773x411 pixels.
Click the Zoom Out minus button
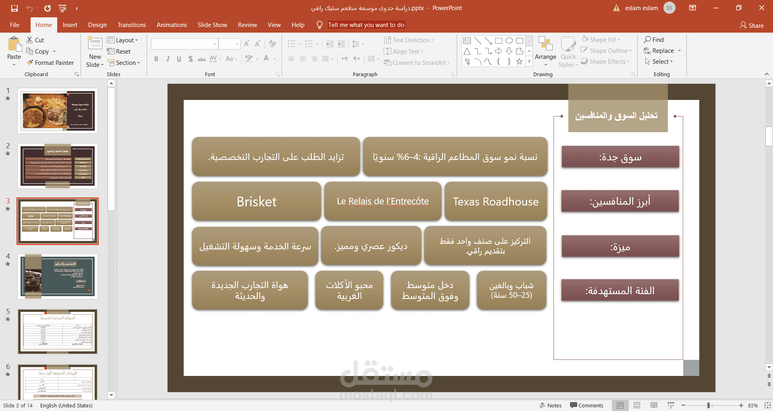coord(683,405)
